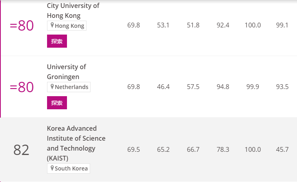297x182 pixels.
Task: Click the South Korea location pin icon
Action: point(52,168)
